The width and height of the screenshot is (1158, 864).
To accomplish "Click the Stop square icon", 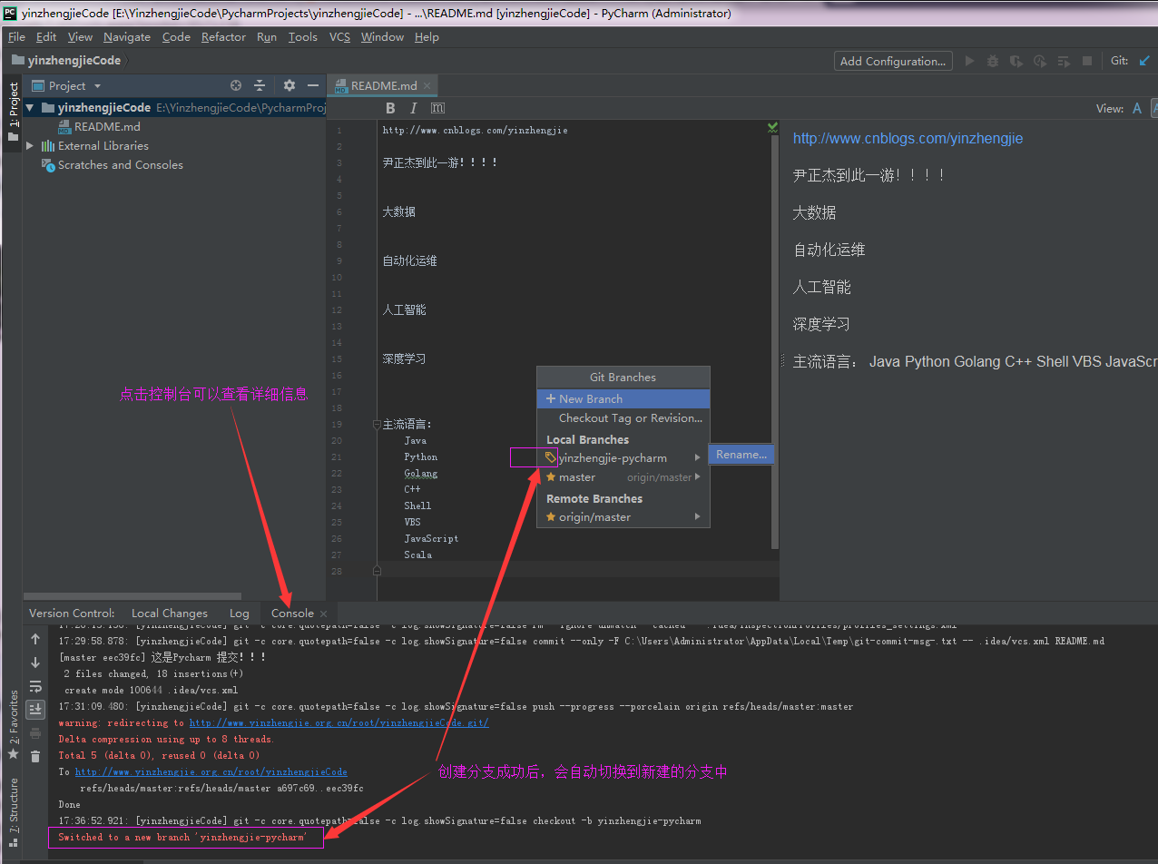I will 1087,61.
